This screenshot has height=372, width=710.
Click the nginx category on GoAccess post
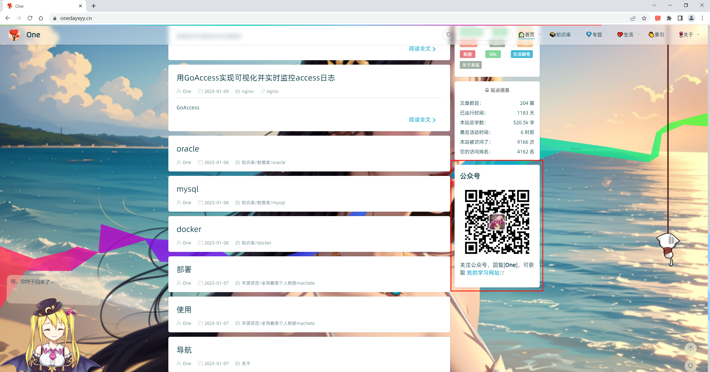pos(247,91)
